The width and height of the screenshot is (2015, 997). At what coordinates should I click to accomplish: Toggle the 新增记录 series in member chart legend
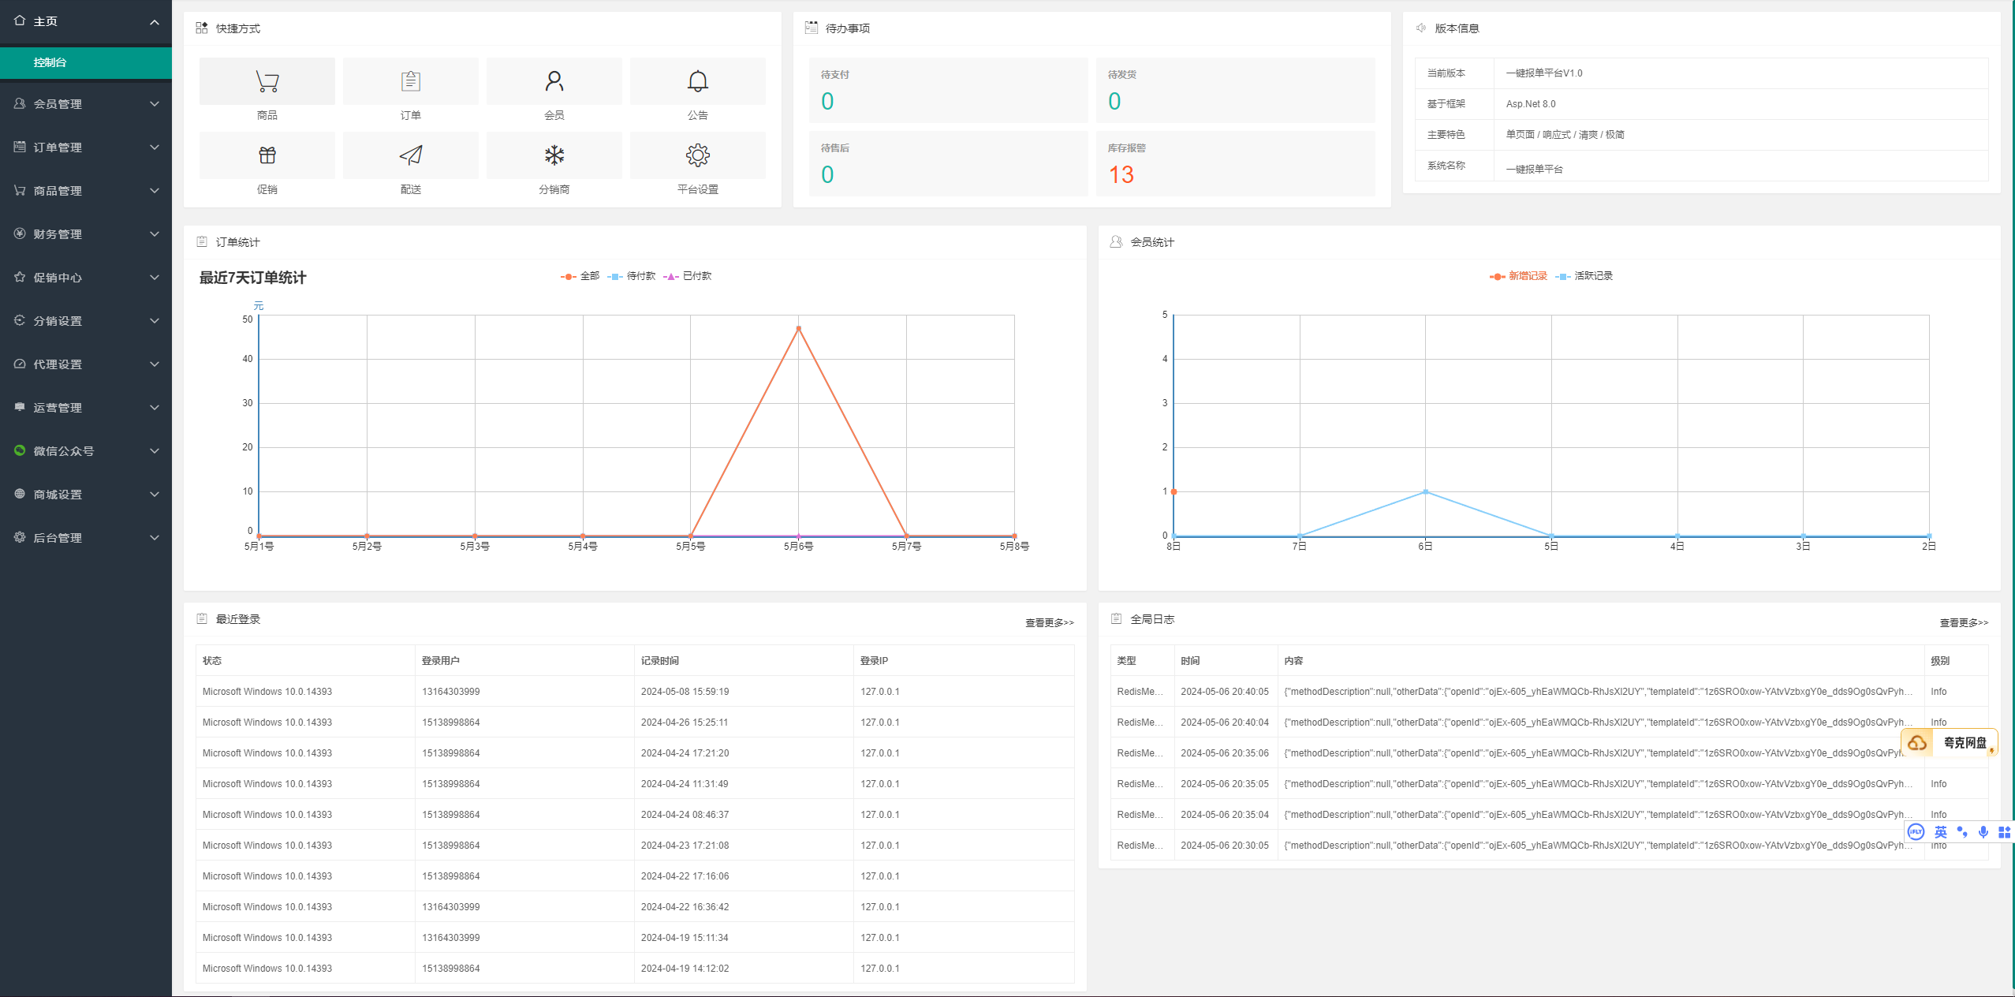[x=1518, y=276]
